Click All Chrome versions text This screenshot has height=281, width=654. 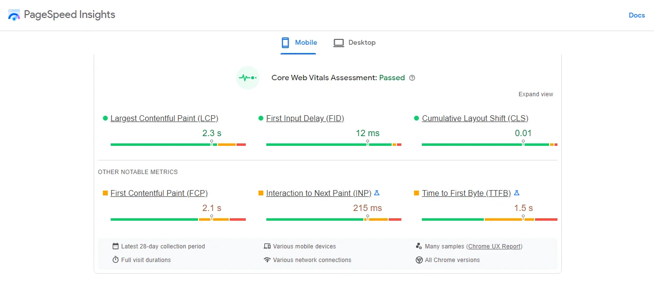452,260
